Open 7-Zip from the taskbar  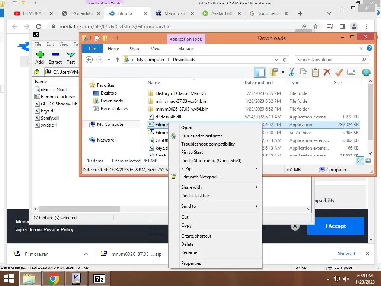point(99,279)
